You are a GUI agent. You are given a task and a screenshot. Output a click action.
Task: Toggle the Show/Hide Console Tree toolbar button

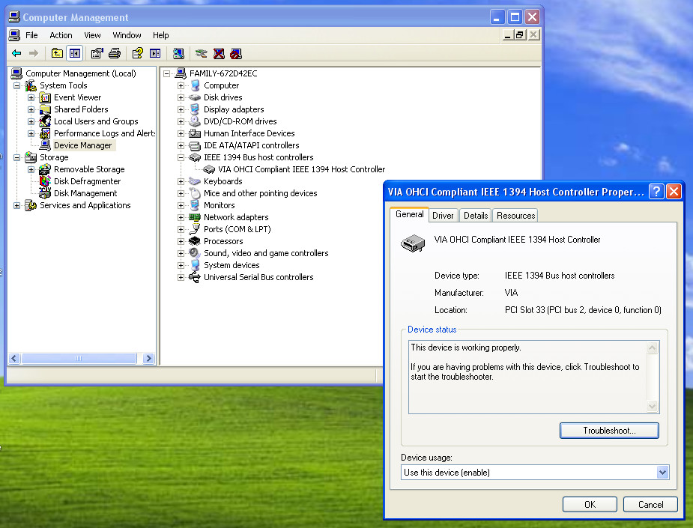tap(75, 53)
